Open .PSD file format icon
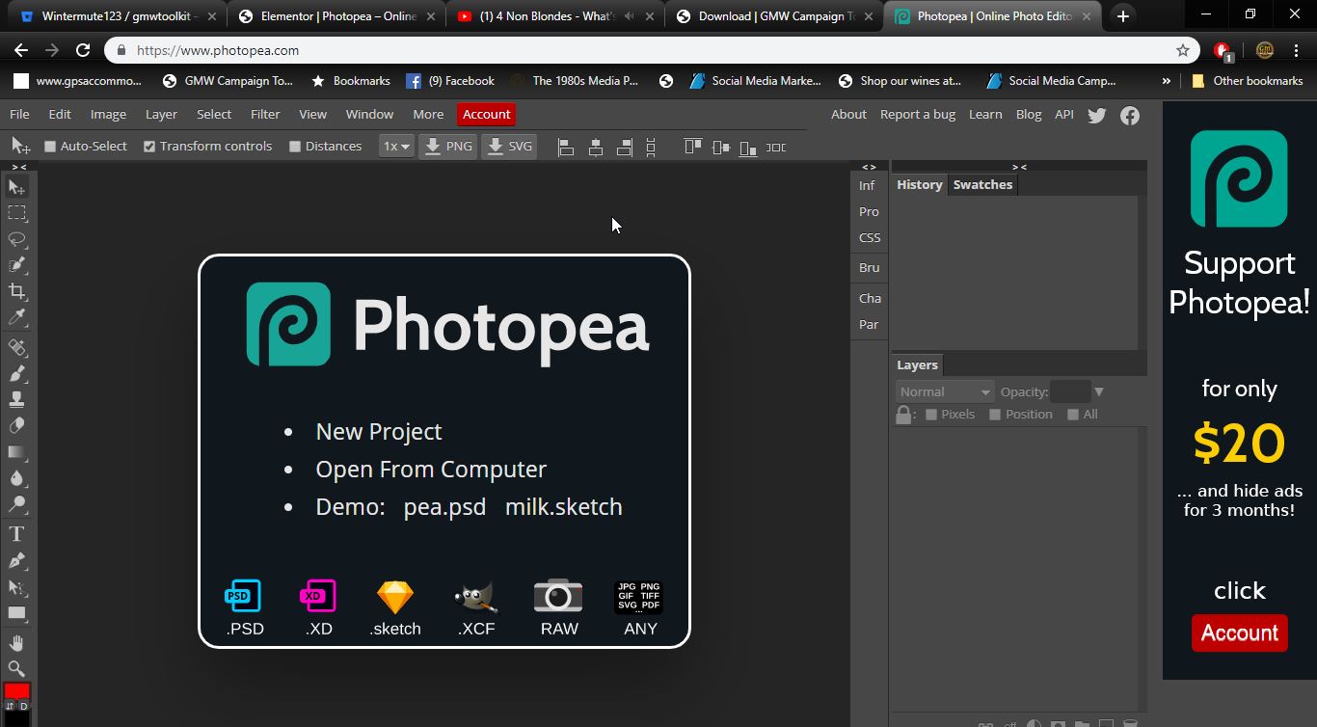 [x=244, y=607]
